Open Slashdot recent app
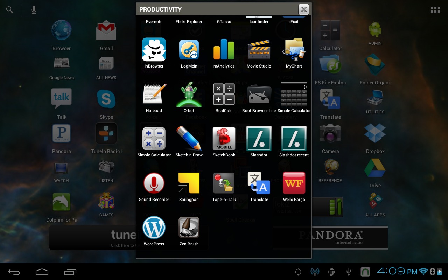 point(294,142)
